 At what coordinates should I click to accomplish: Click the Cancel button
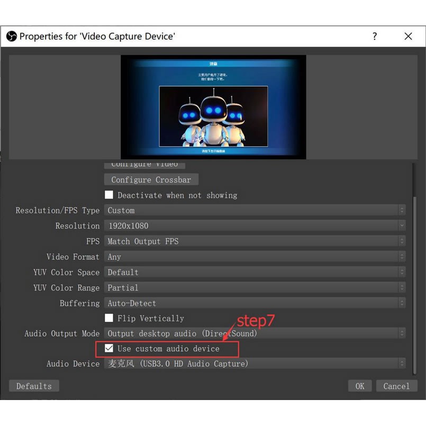tap(396, 386)
